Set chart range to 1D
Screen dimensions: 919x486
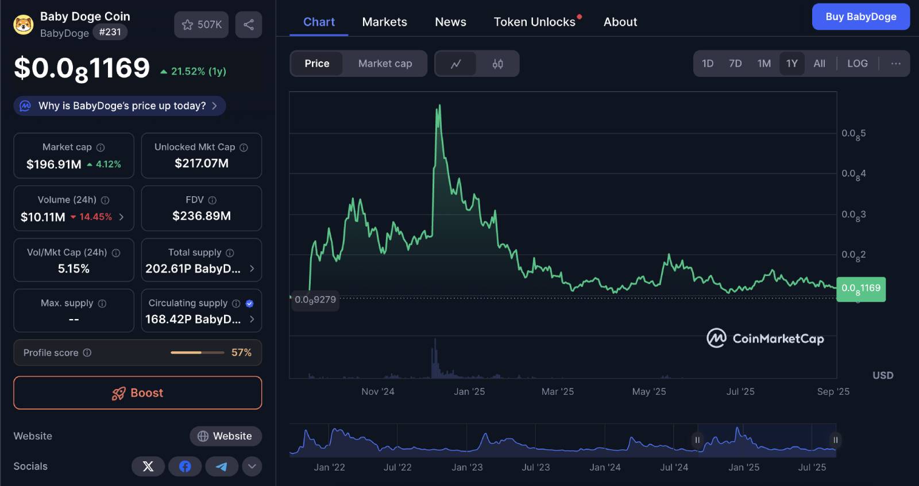click(708, 64)
